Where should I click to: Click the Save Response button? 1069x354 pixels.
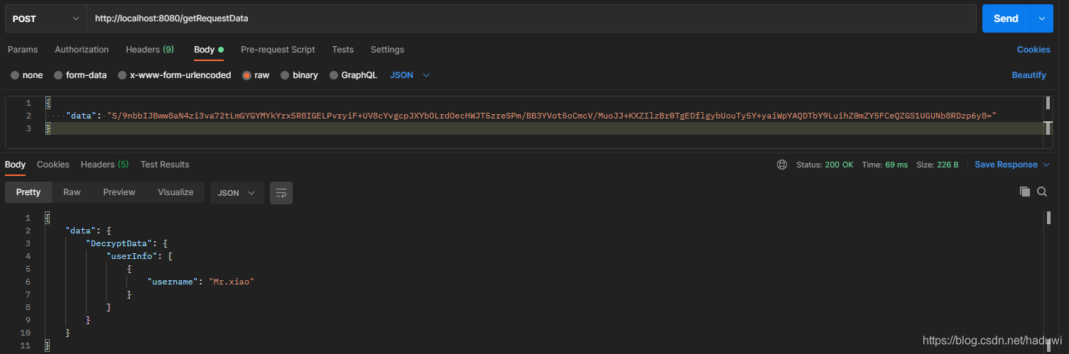(1006, 165)
